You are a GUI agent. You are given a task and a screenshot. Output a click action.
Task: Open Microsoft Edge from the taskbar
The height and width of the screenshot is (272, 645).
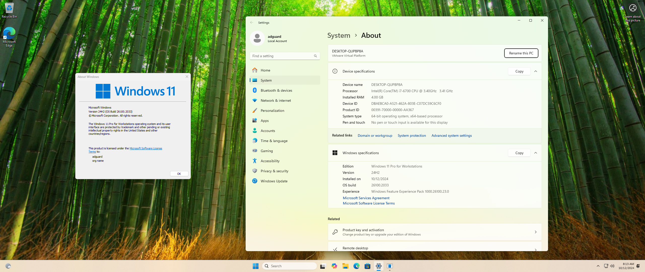[x=356, y=266]
